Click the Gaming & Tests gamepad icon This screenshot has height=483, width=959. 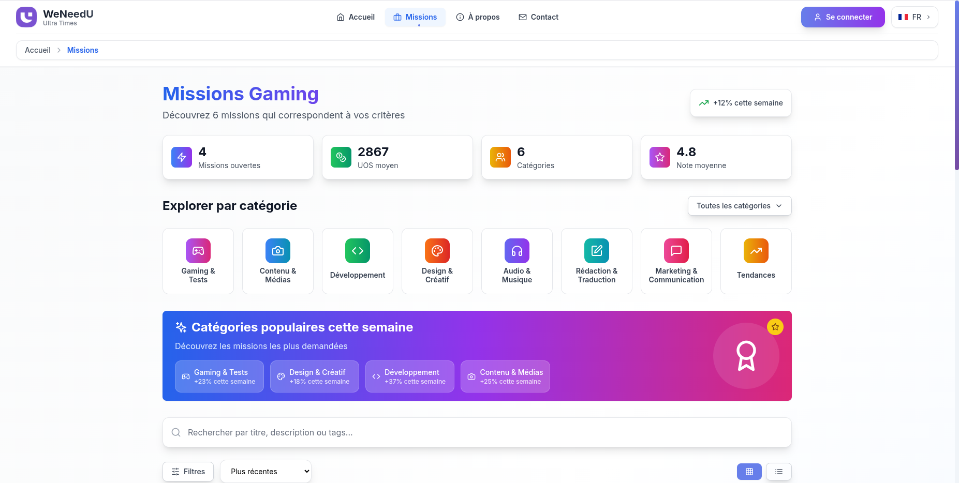[x=198, y=251]
